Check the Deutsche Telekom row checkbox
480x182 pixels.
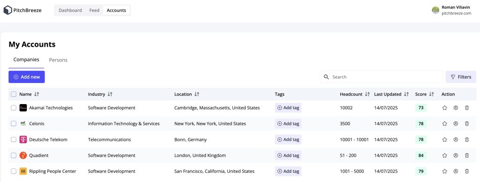(14, 140)
